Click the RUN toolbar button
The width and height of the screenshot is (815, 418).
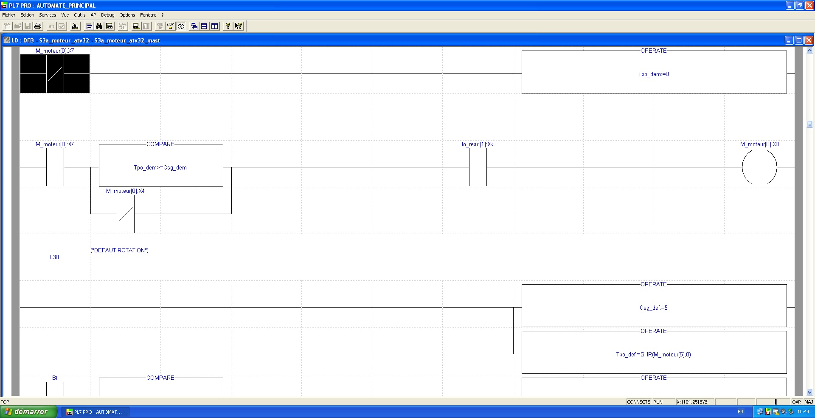click(x=160, y=26)
